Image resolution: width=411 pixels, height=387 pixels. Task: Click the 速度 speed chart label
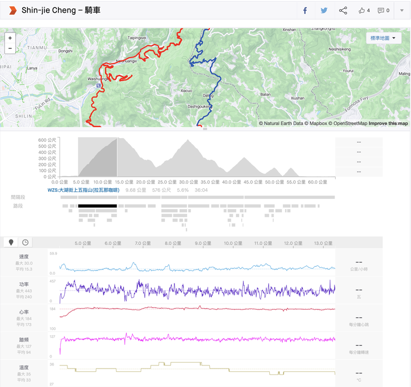tap(24, 257)
